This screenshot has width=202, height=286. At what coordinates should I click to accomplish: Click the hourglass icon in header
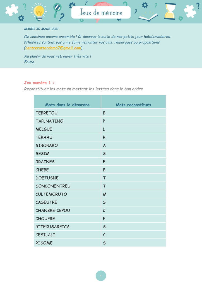coord(170,11)
